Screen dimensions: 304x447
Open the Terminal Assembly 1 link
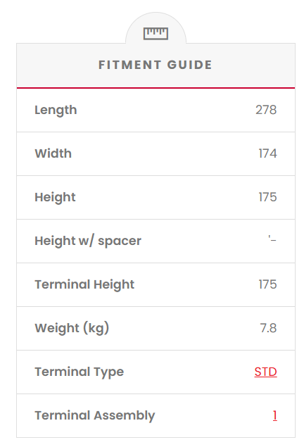(x=274, y=415)
